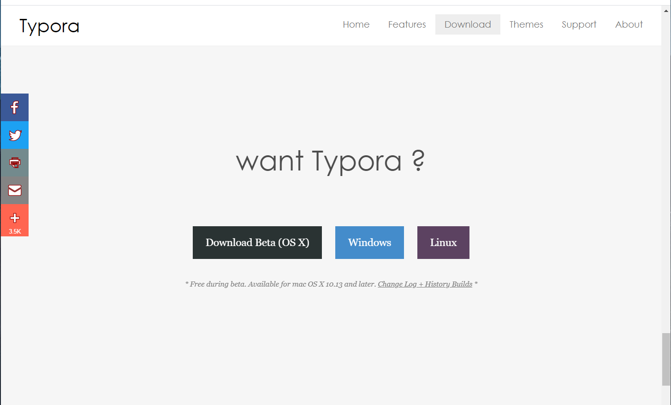This screenshot has height=405, width=671.
Task: Choose the Linux download option
Action: (443, 242)
